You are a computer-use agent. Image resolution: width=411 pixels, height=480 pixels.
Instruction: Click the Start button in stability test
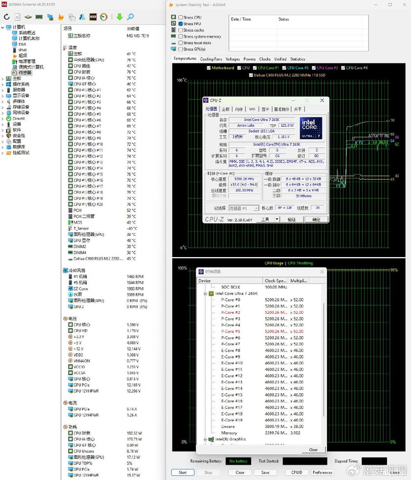(183, 472)
